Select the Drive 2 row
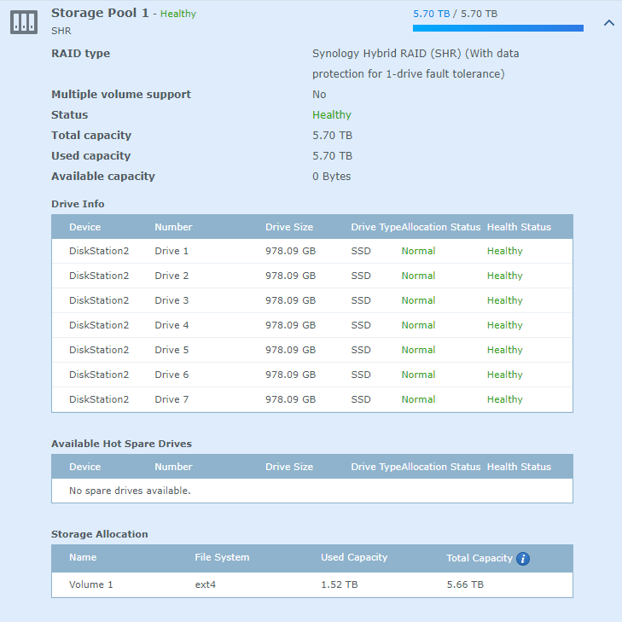This screenshot has height=622, width=622. (311, 276)
